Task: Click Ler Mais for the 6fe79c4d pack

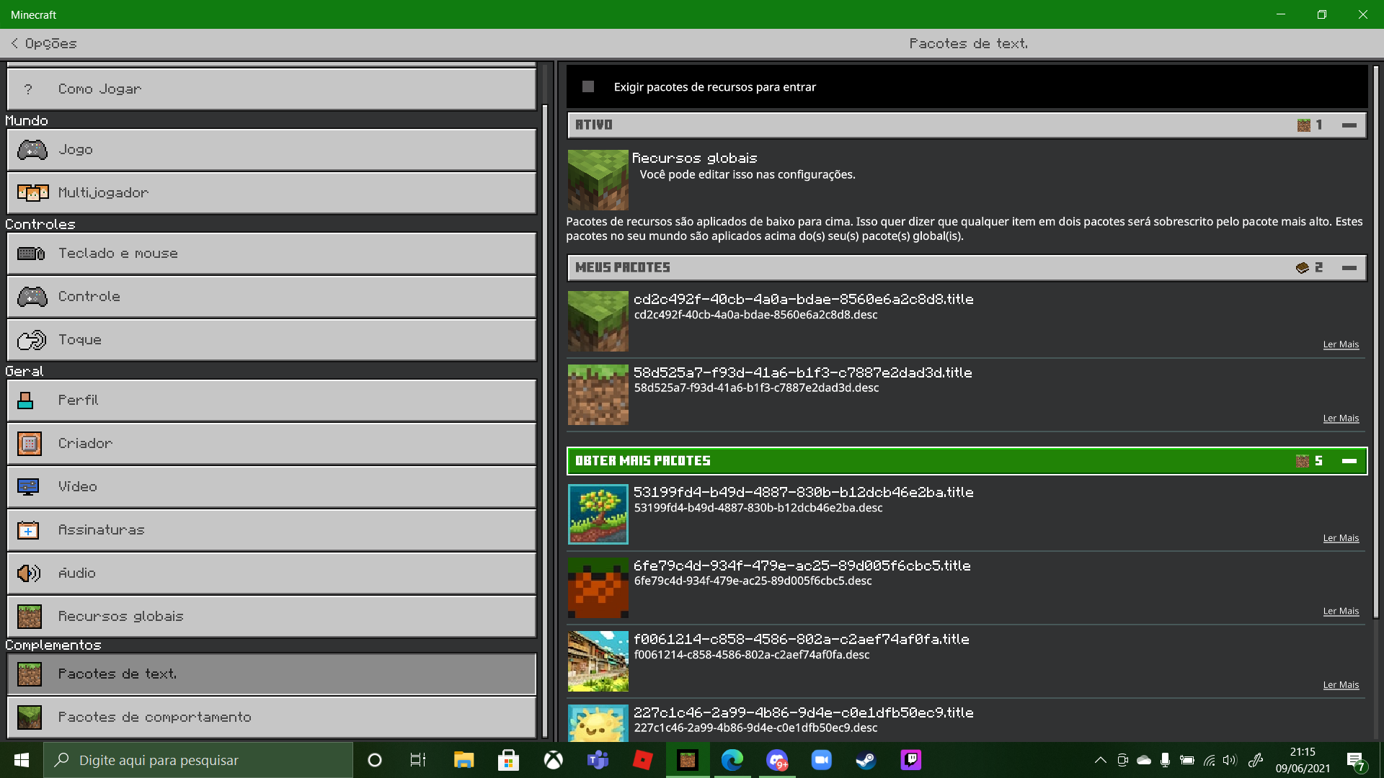Action: (1341, 611)
